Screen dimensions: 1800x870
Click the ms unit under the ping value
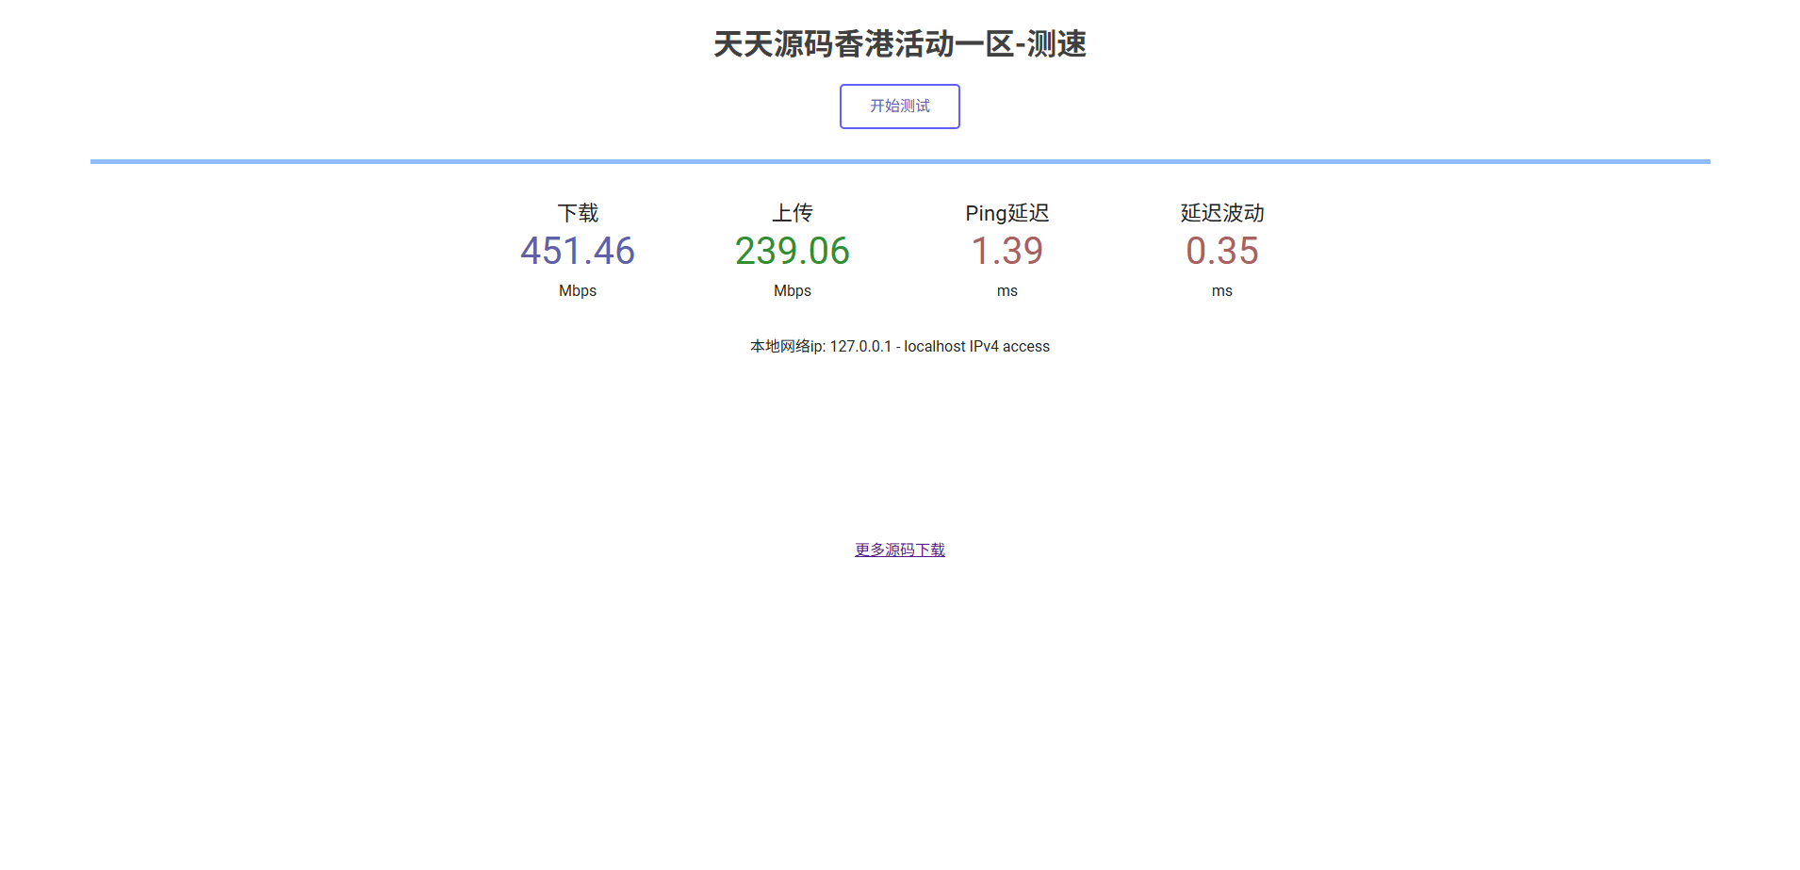click(1006, 290)
